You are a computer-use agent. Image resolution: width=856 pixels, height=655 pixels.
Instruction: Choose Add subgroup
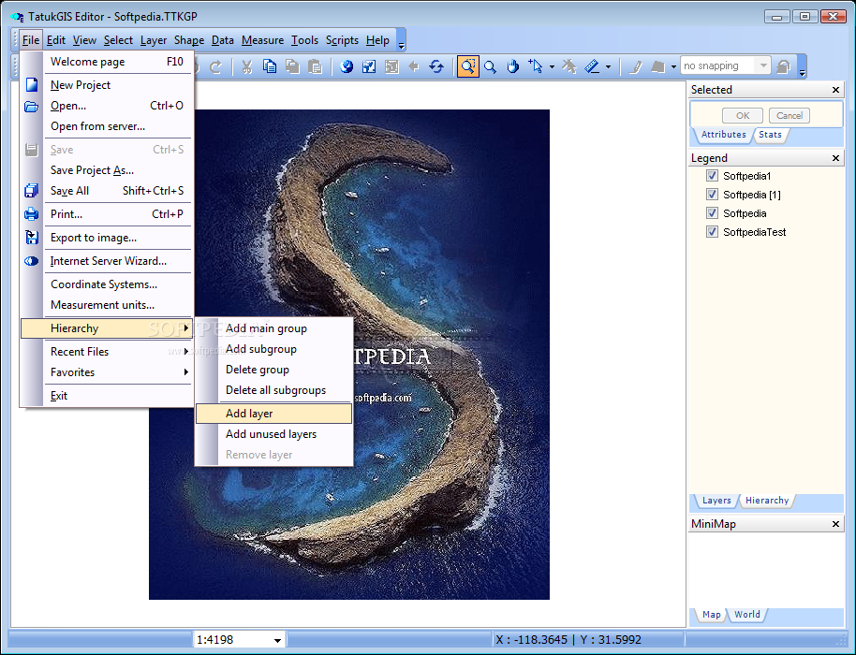tap(273, 349)
